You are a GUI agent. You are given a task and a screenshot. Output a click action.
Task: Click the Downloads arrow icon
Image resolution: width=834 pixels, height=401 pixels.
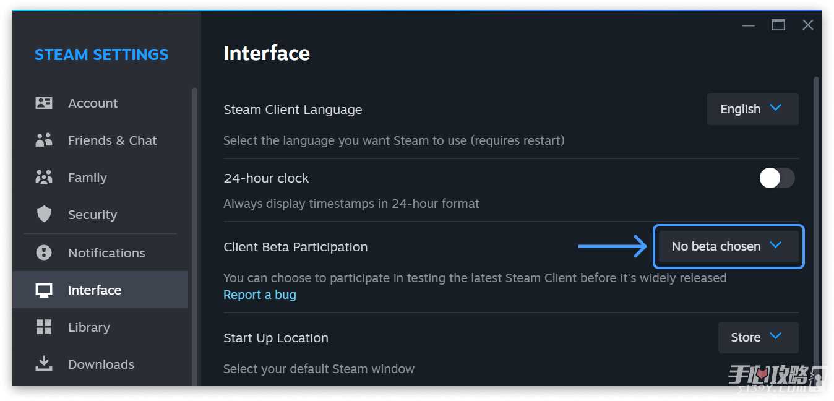pyautogui.click(x=44, y=364)
